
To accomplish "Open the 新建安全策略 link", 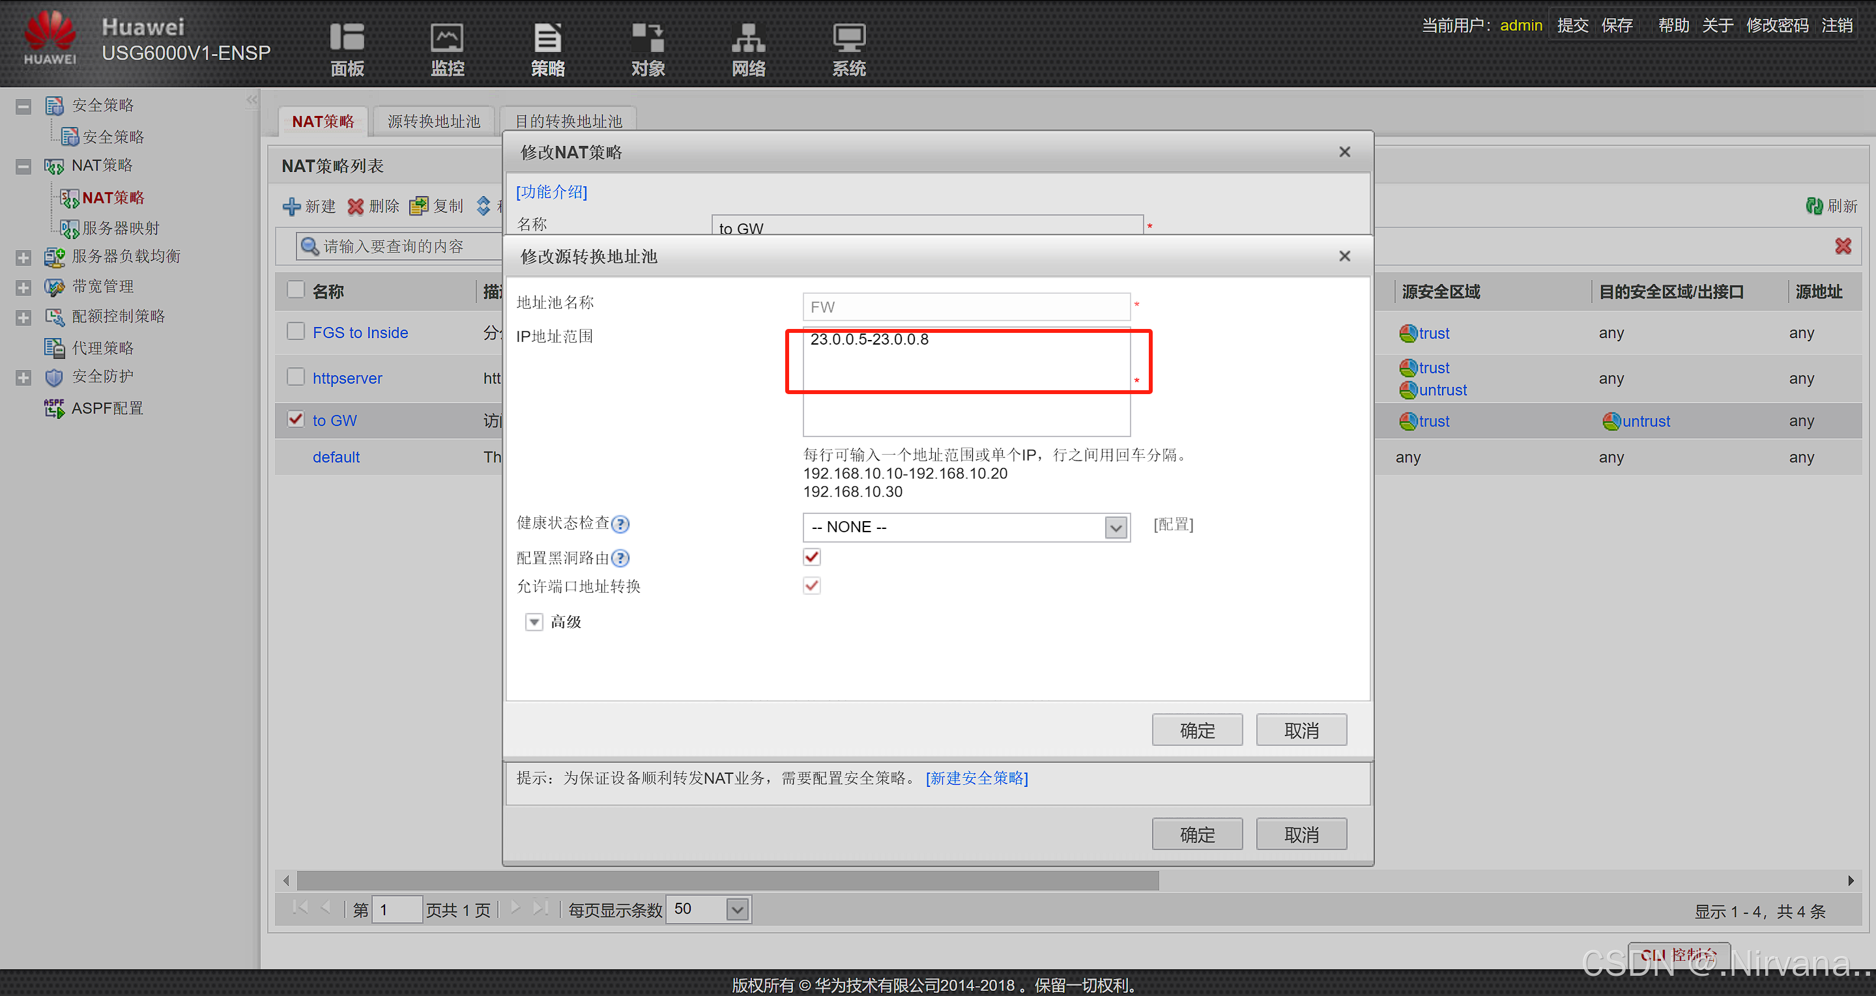I will 977,778.
